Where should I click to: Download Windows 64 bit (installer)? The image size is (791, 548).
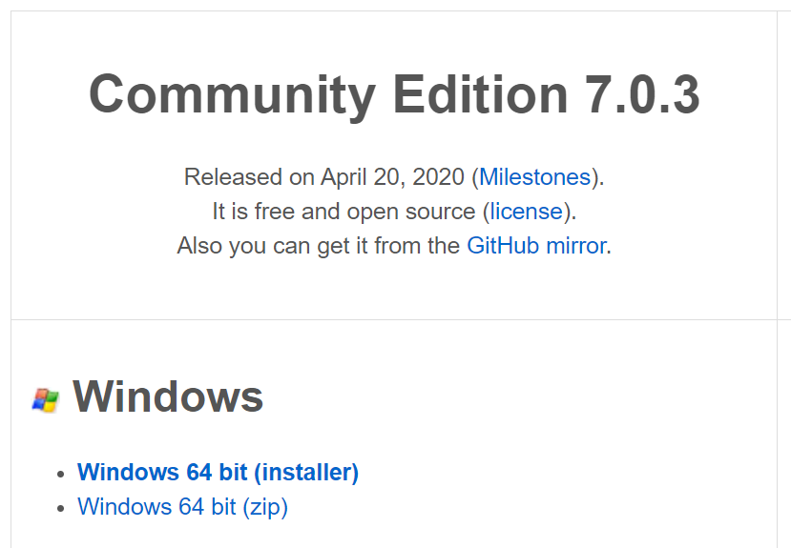point(218,472)
